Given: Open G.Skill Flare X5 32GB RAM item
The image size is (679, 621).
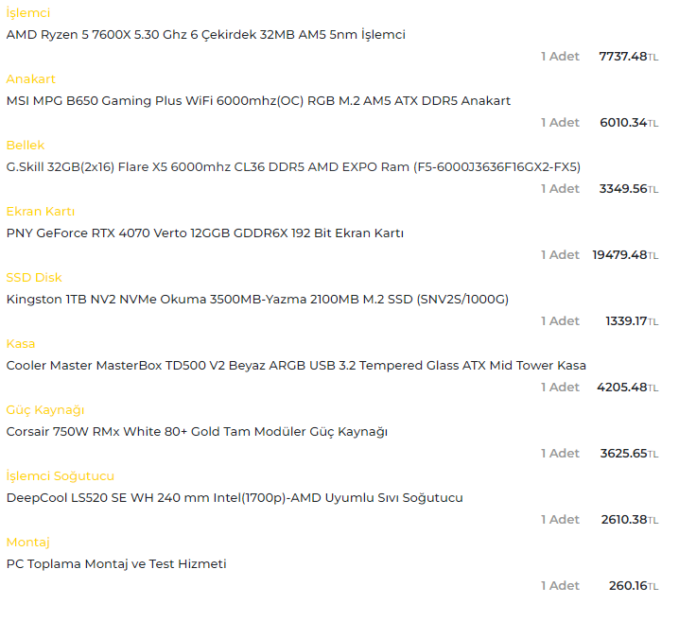Looking at the screenshot, I should (293, 167).
